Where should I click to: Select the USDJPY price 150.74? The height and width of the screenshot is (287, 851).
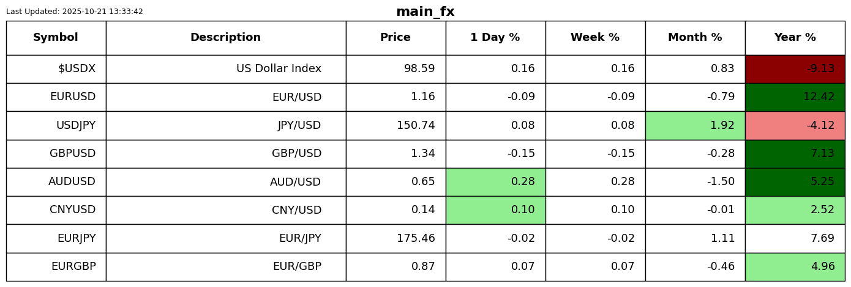click(x=416, y=126)
